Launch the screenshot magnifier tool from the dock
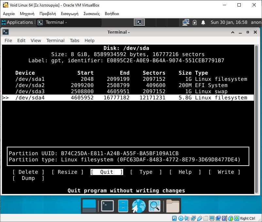Viewport: 262px width, 222px height. pyautogui.click(x=154, y=205)
